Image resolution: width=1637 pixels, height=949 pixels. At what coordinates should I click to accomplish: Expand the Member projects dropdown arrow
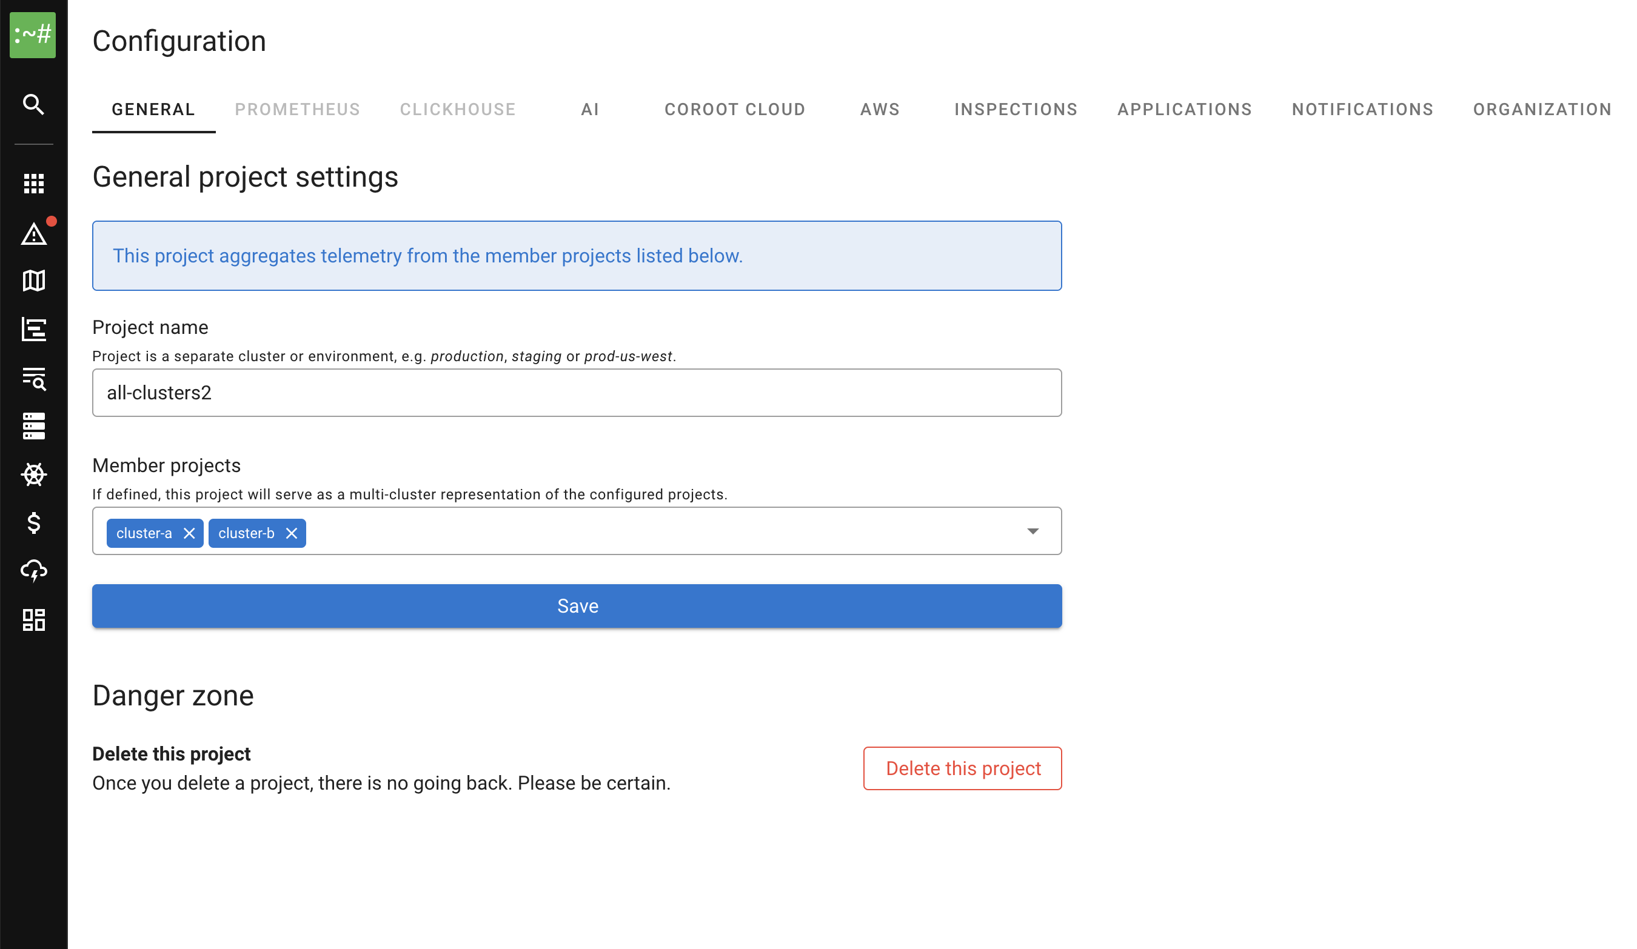click(x=1032, y=531)
